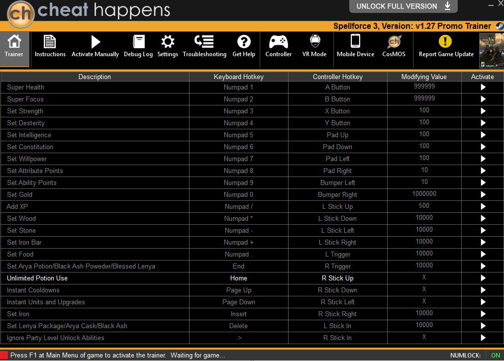504x361 pixels.
Task: Click the Activate Manually toolbar button
Action: [95, 46]
